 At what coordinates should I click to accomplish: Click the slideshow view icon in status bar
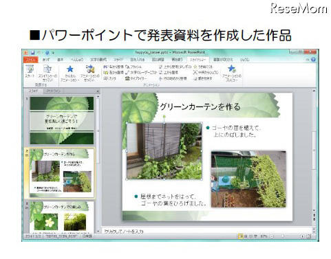pyautogui.click(x=255, y=236)
